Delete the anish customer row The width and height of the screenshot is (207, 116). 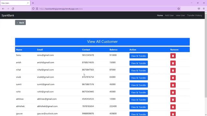pos(173,63)
